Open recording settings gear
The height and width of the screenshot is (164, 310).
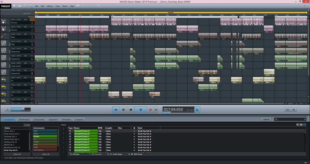point(156,110)
